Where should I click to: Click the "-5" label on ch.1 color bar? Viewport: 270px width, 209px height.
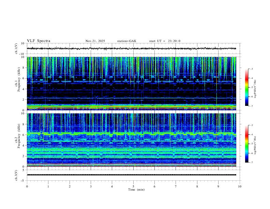coord(251,87)
